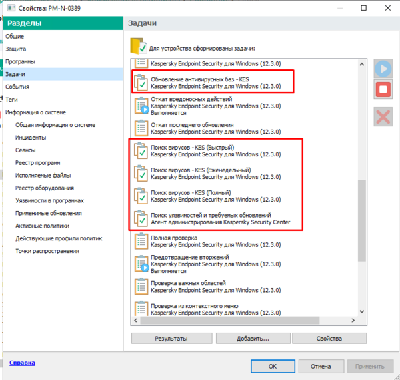The width and height of the screenshot is (400, 380).
Task: Click the icon of "Обновление антивирусных баз - KES" task
Action: click(141, 83)
